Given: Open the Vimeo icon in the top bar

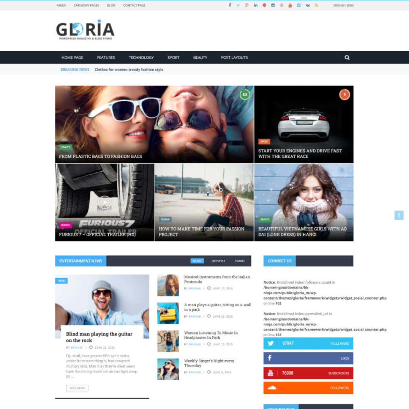Looking at the screenshot, I should click(299, 5).
